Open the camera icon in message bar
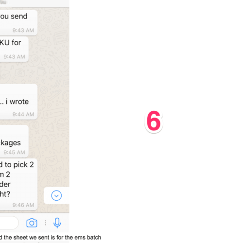Image resolution: width=243 pixels, height=243 pixels. tap(32, 223)
